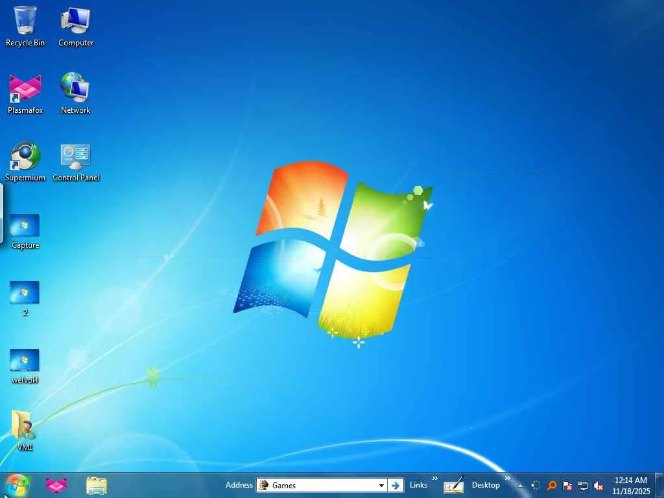
Task: Select the Network desktop icon
Action: [75, 93]
